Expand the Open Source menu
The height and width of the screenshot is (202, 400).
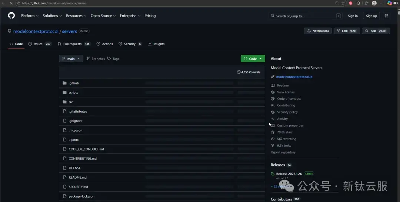coord(103,16)
